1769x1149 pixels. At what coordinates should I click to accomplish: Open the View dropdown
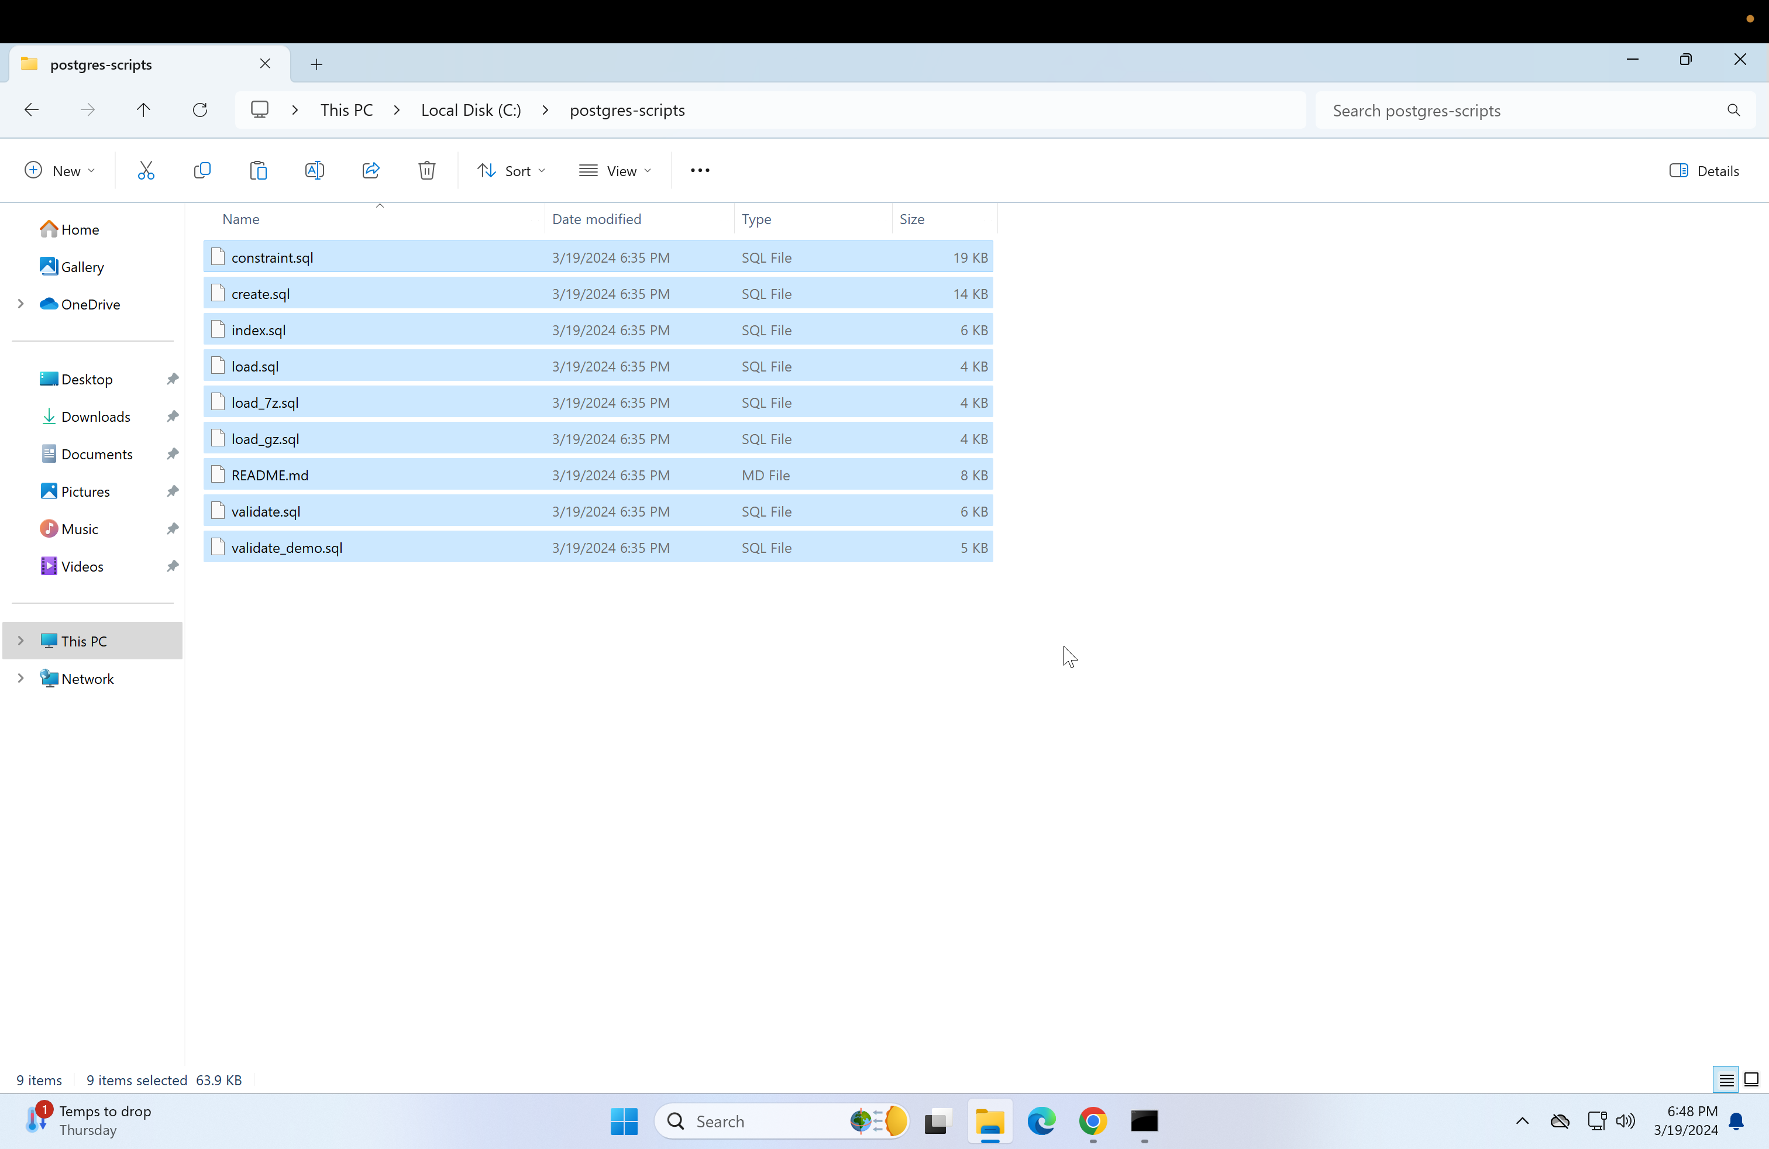[x=615, y=170]
